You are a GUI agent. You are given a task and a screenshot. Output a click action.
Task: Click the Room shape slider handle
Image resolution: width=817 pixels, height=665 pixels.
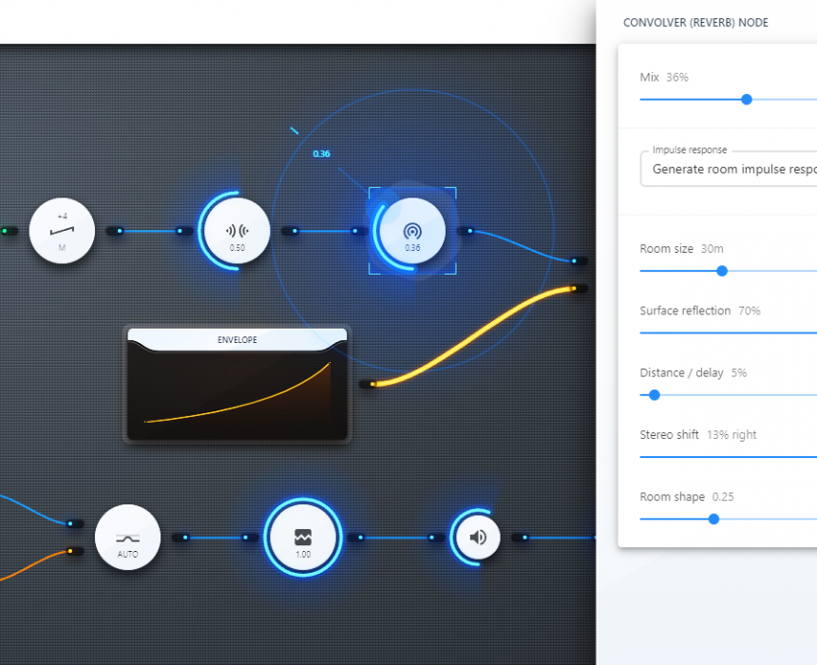click(x=713, y=519)
